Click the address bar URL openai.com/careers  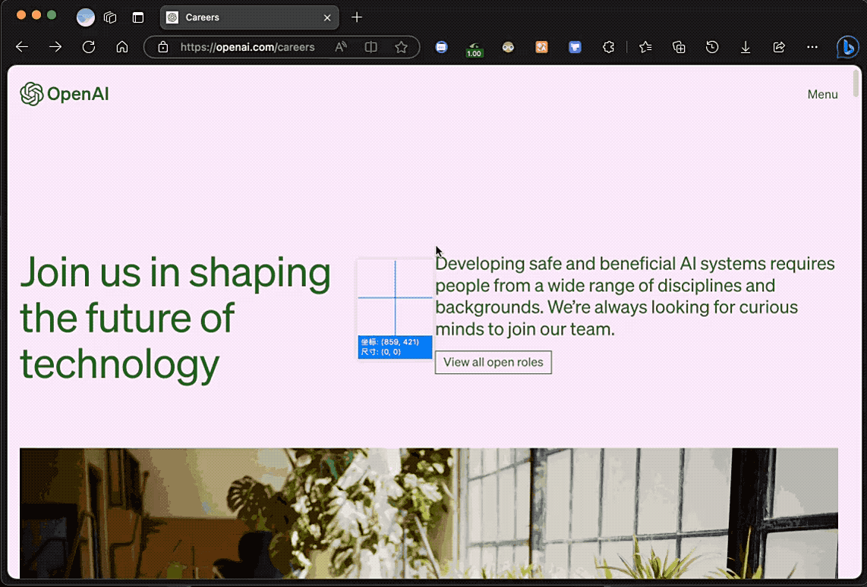click(x=247, y=47)
